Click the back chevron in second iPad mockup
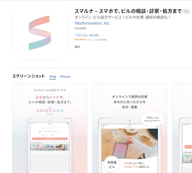The image size is (192, 173). (104, 127)
